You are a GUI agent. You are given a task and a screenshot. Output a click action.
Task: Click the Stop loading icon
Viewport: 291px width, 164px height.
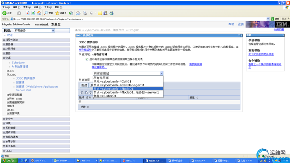tap(27, 13)
